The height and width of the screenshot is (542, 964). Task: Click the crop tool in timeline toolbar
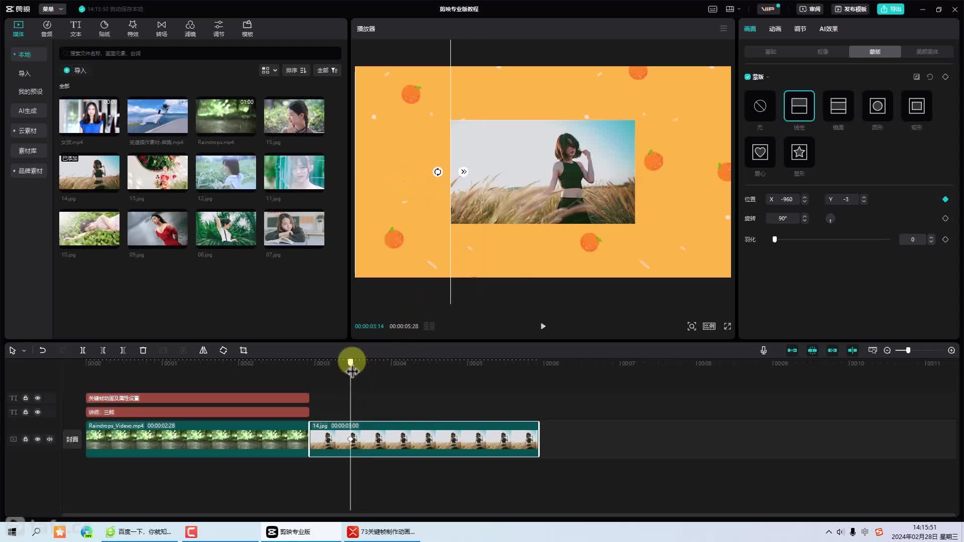[x=244, y=350]
